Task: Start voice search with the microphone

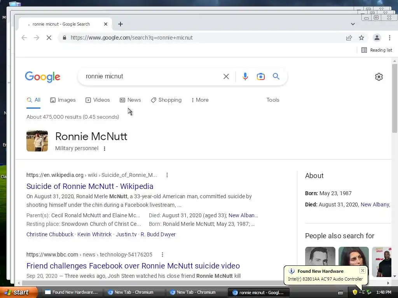Action: pos(245,76)
